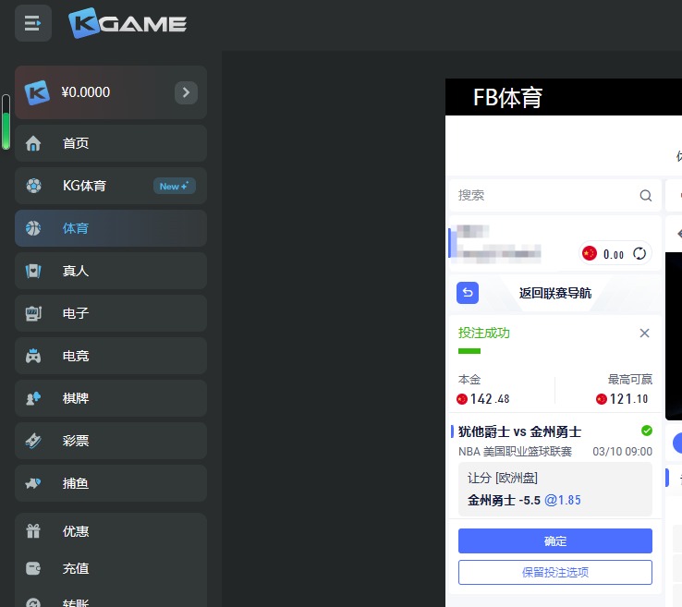This screenshot has height=607, width=682.
Task: Click the green check icon on the match
Action: [x=647, y=431]
